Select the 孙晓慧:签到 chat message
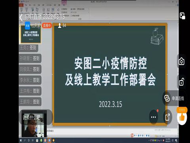The width and height of the screenshot is (190, 143). click(x=30, y=58)
